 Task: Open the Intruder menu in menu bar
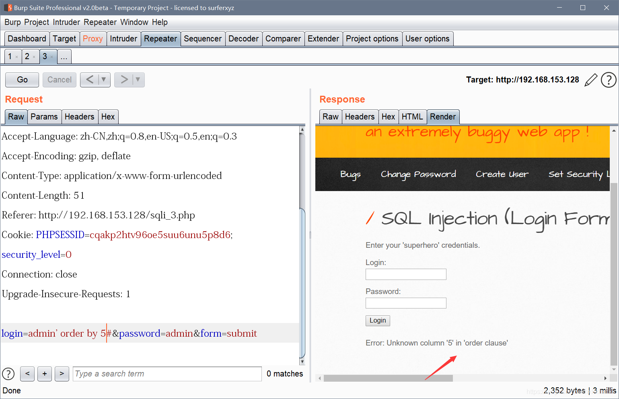click(67, 22)
